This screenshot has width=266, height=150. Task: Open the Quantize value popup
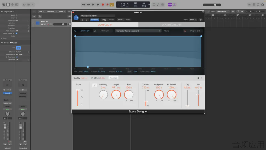(x=22, y=21)
